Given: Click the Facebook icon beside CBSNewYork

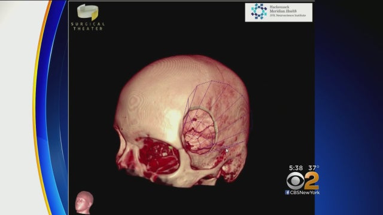Looking at the screenshot, I should (x=287, y=192).
